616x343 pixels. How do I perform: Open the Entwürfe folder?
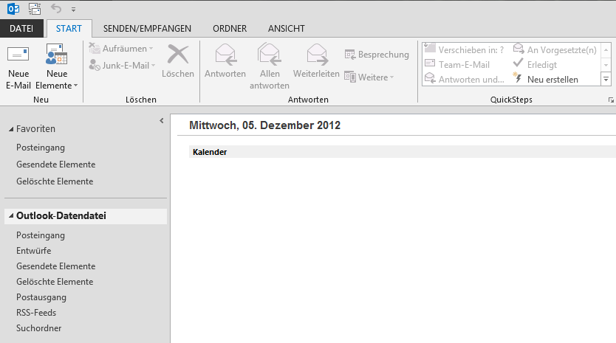(34, 251)
